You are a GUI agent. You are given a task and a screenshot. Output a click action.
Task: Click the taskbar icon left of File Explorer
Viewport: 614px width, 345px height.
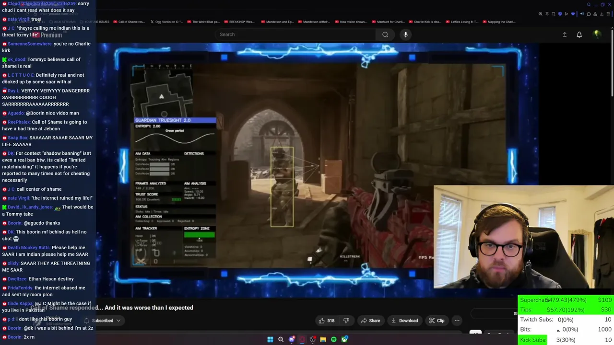pyautogui.click(x=313, y=339)
